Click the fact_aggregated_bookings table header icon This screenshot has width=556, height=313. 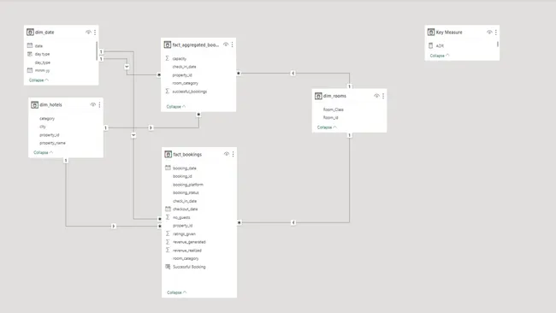(x=168, y=45)
